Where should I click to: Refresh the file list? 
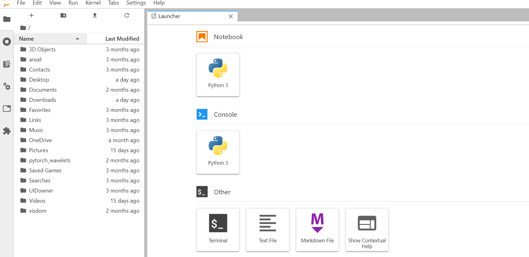(x=127, y=15)
